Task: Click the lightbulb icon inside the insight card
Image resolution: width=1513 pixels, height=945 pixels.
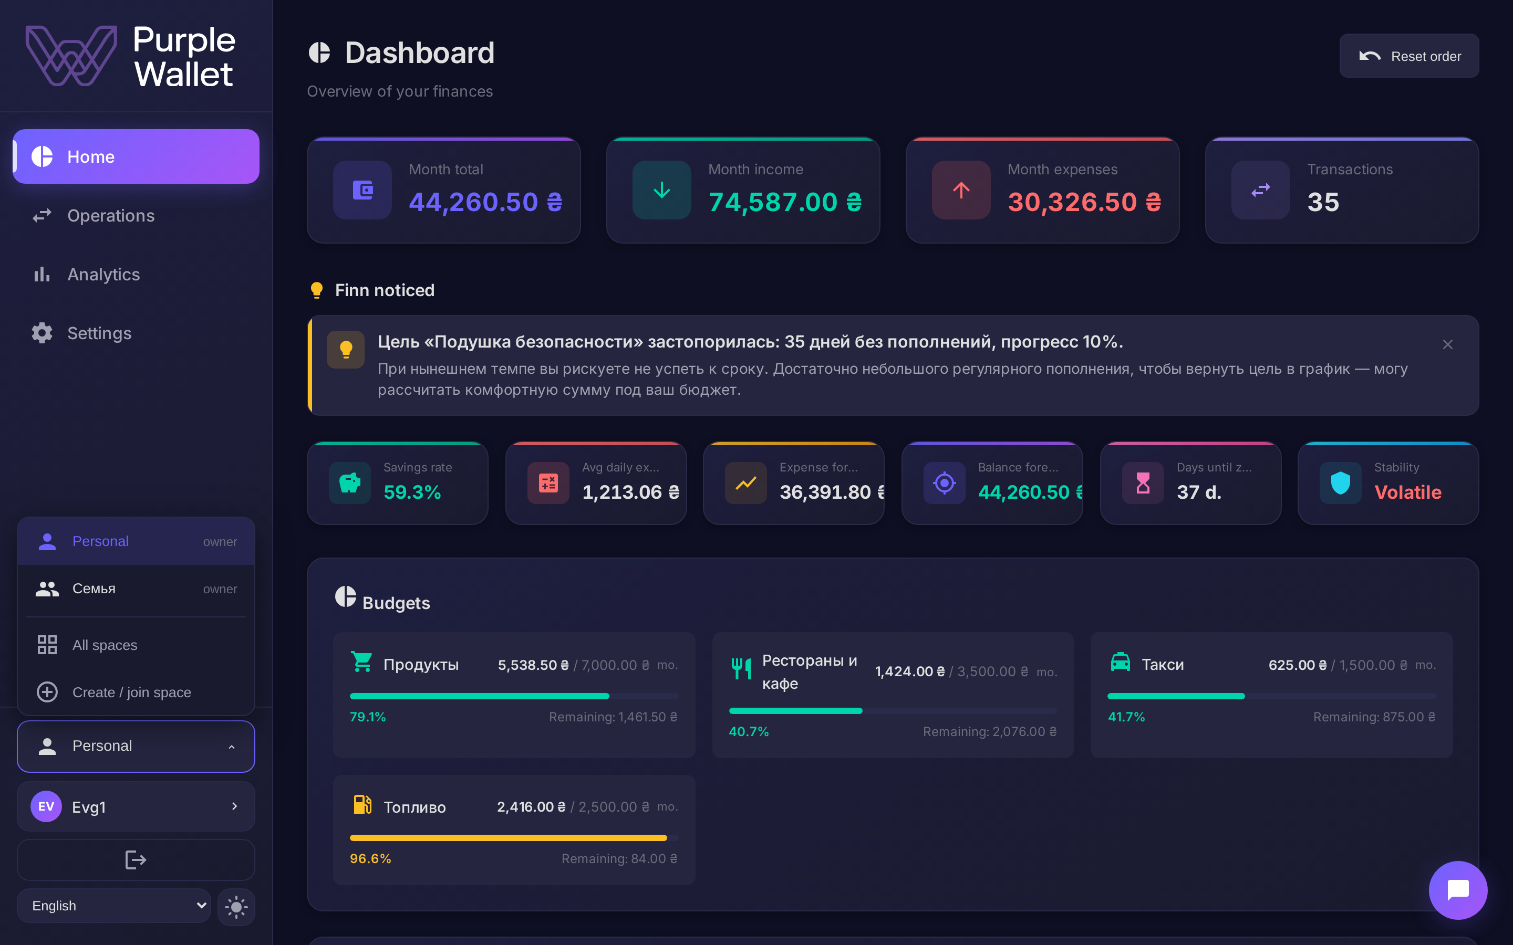Action: (346, 349)
